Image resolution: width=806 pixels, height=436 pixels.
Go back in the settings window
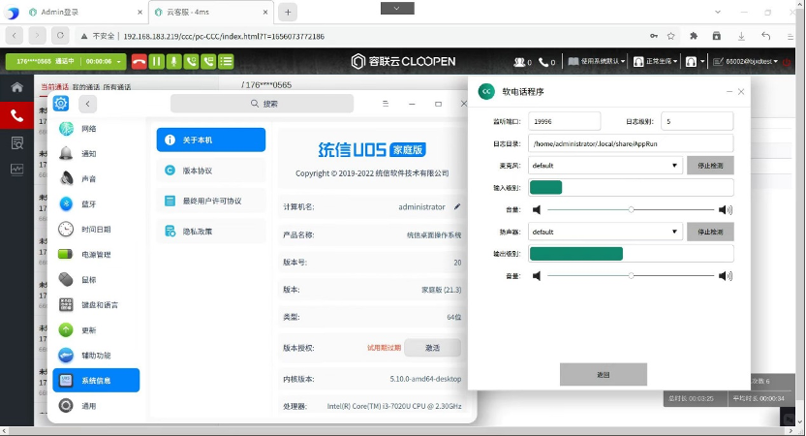(88, 104)
